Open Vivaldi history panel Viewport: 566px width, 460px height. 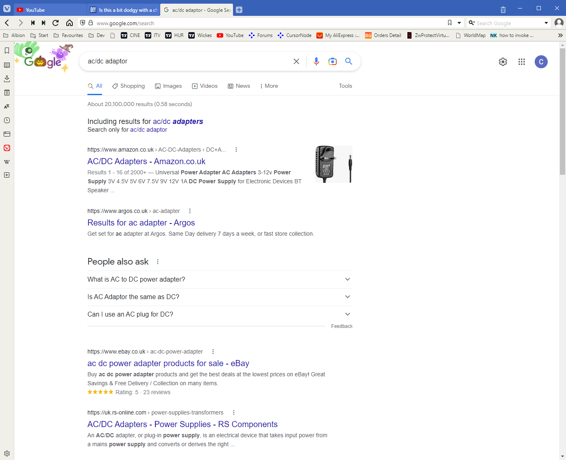[x=7, y=120]
